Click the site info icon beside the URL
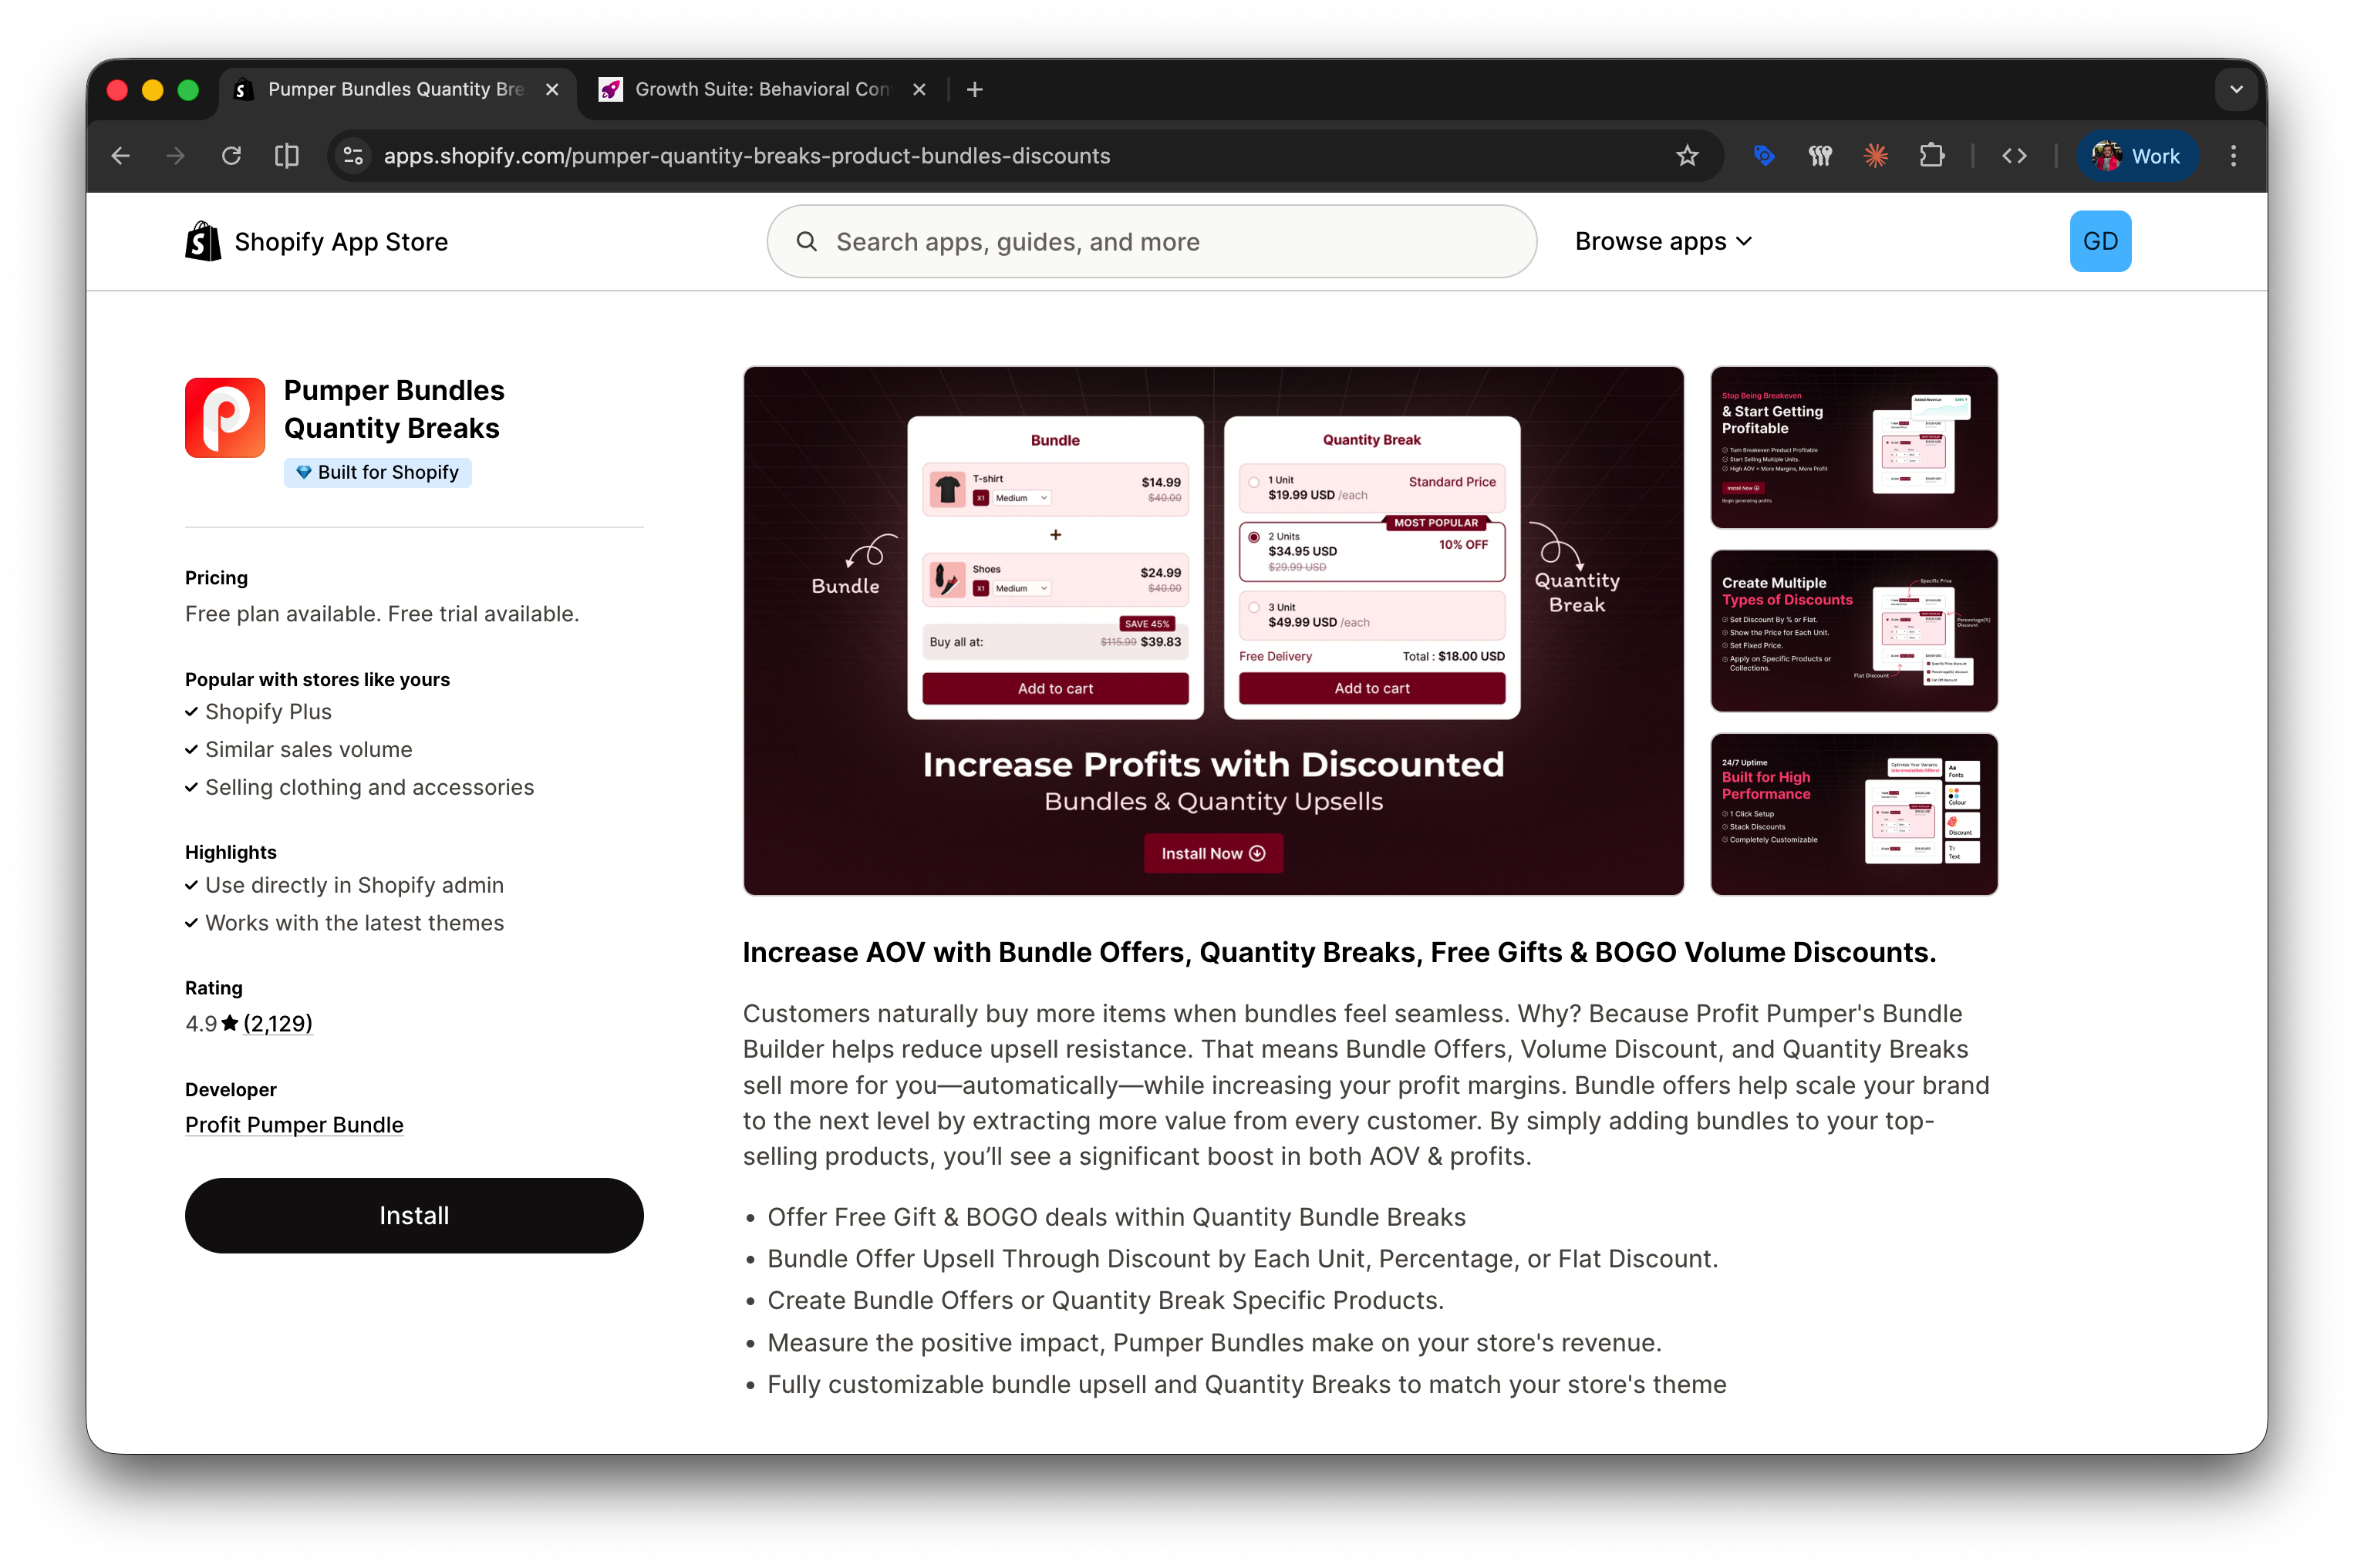The image size is (2354, 1568). click(x=353, y=156)
